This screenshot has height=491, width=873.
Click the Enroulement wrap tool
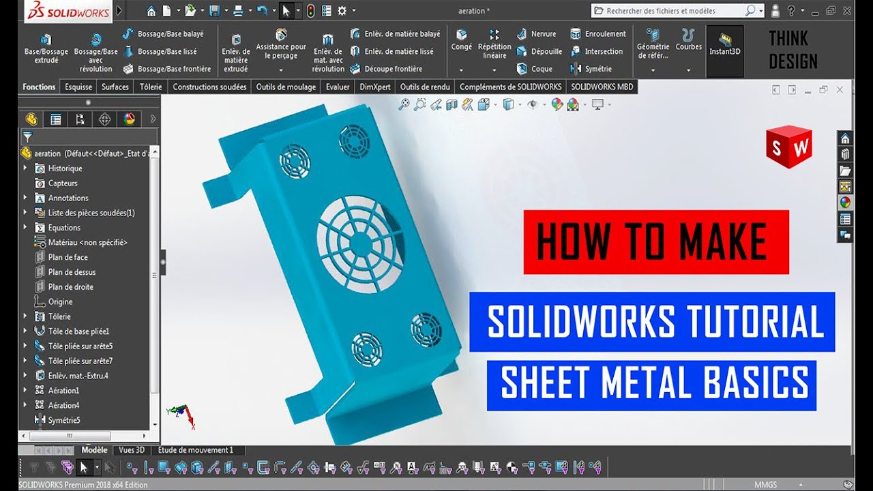(597, 33)
